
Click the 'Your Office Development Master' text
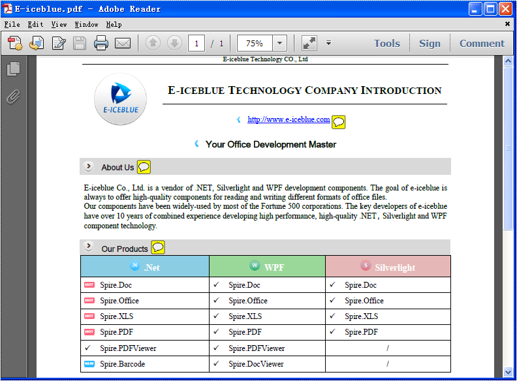[x=271, y=144]
